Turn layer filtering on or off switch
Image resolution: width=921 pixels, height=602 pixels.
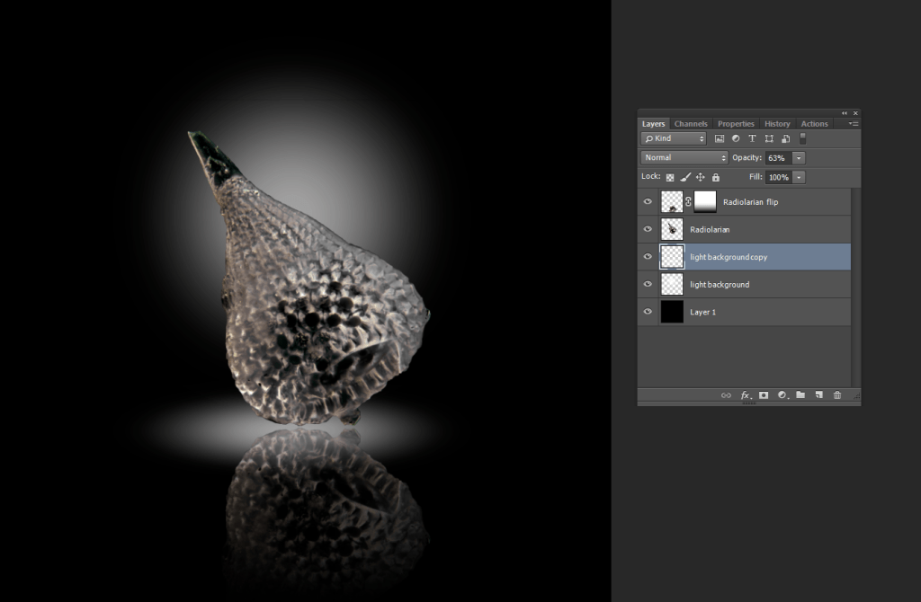pos(803,139)
